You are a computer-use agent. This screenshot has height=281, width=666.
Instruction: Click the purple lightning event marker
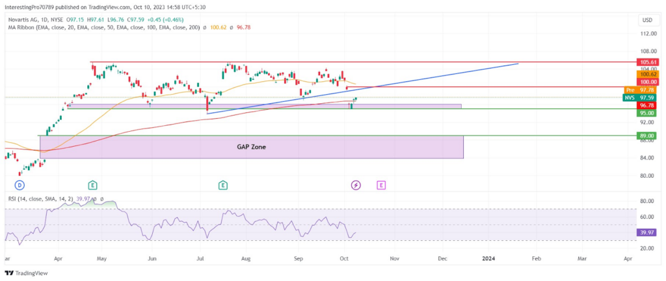click(356, 185)
